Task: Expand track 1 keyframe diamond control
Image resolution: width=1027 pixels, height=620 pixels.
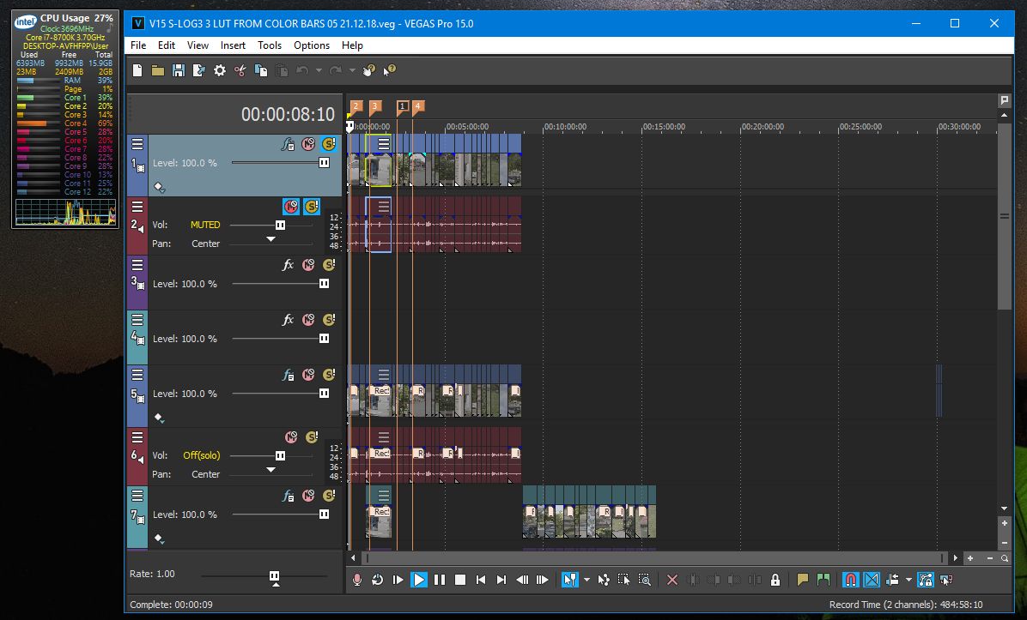Action: click(159, 188)
